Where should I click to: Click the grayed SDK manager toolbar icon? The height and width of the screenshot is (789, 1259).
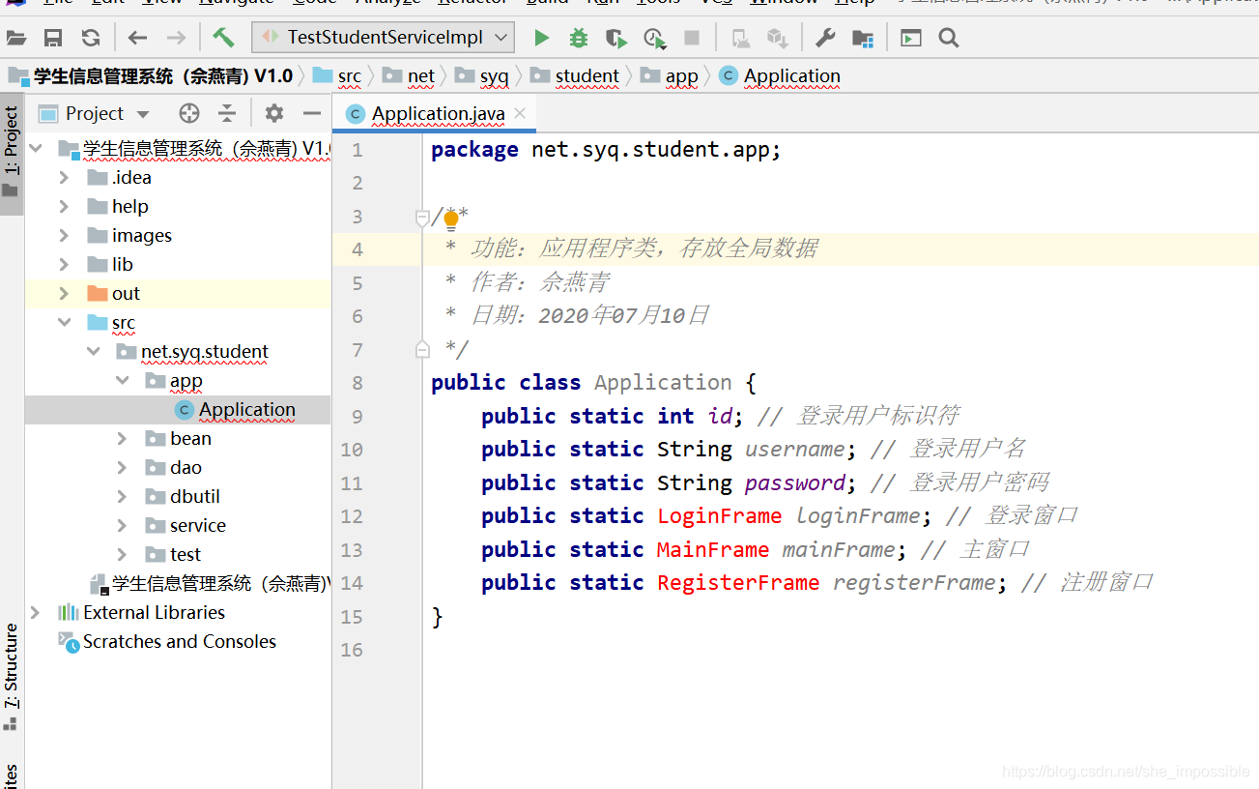click(778, 39)
